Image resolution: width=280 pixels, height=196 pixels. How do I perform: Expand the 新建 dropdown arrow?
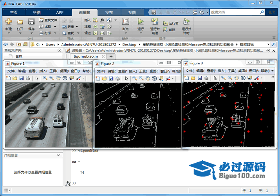(9, 33)
